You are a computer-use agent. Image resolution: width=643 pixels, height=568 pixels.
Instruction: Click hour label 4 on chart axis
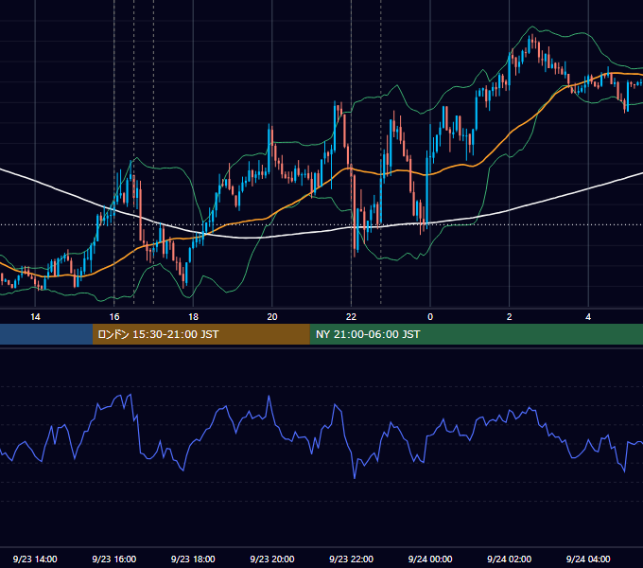click(588, 317)
